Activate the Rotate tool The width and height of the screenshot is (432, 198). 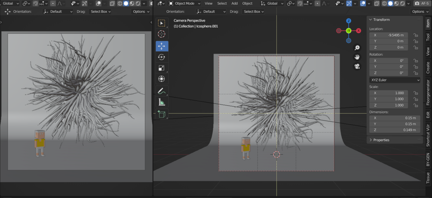coord(162,57)
